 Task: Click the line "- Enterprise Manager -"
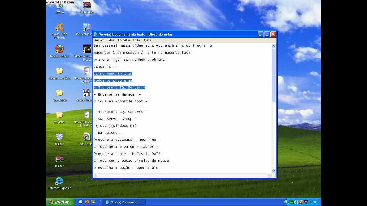point(117,94)
